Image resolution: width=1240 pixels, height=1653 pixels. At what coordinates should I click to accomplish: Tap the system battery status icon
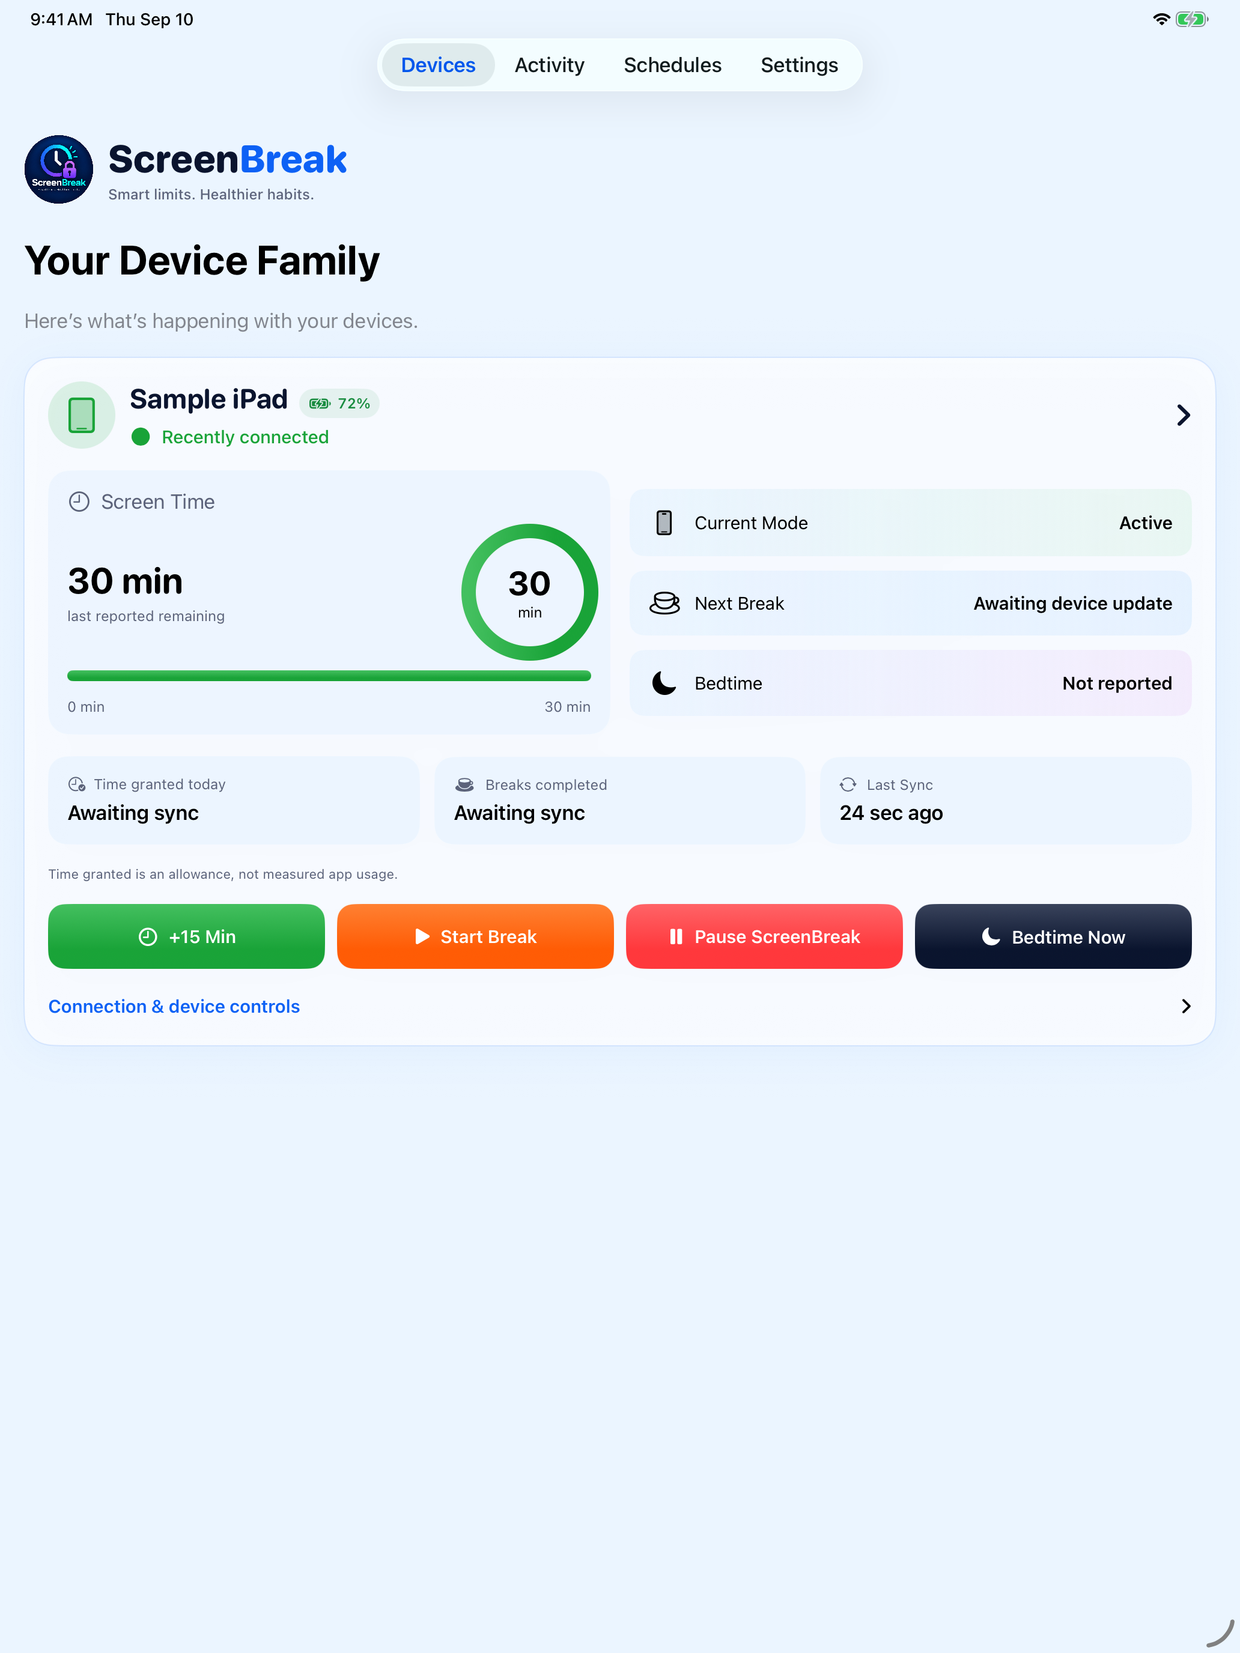click(1191, 19)
